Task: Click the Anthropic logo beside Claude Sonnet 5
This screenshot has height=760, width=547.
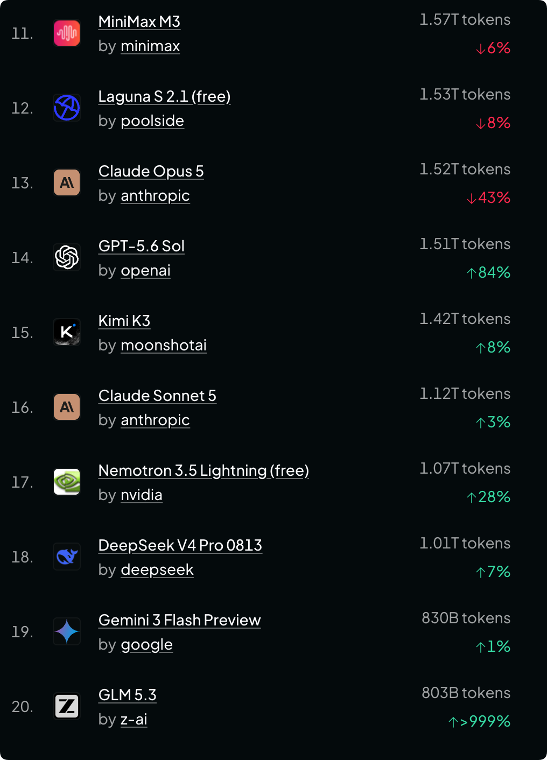Action: pos(67,407)
